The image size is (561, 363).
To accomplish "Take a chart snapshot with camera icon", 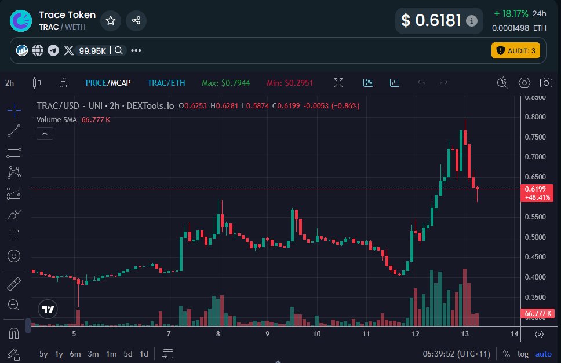I will [x=546, y=83].
